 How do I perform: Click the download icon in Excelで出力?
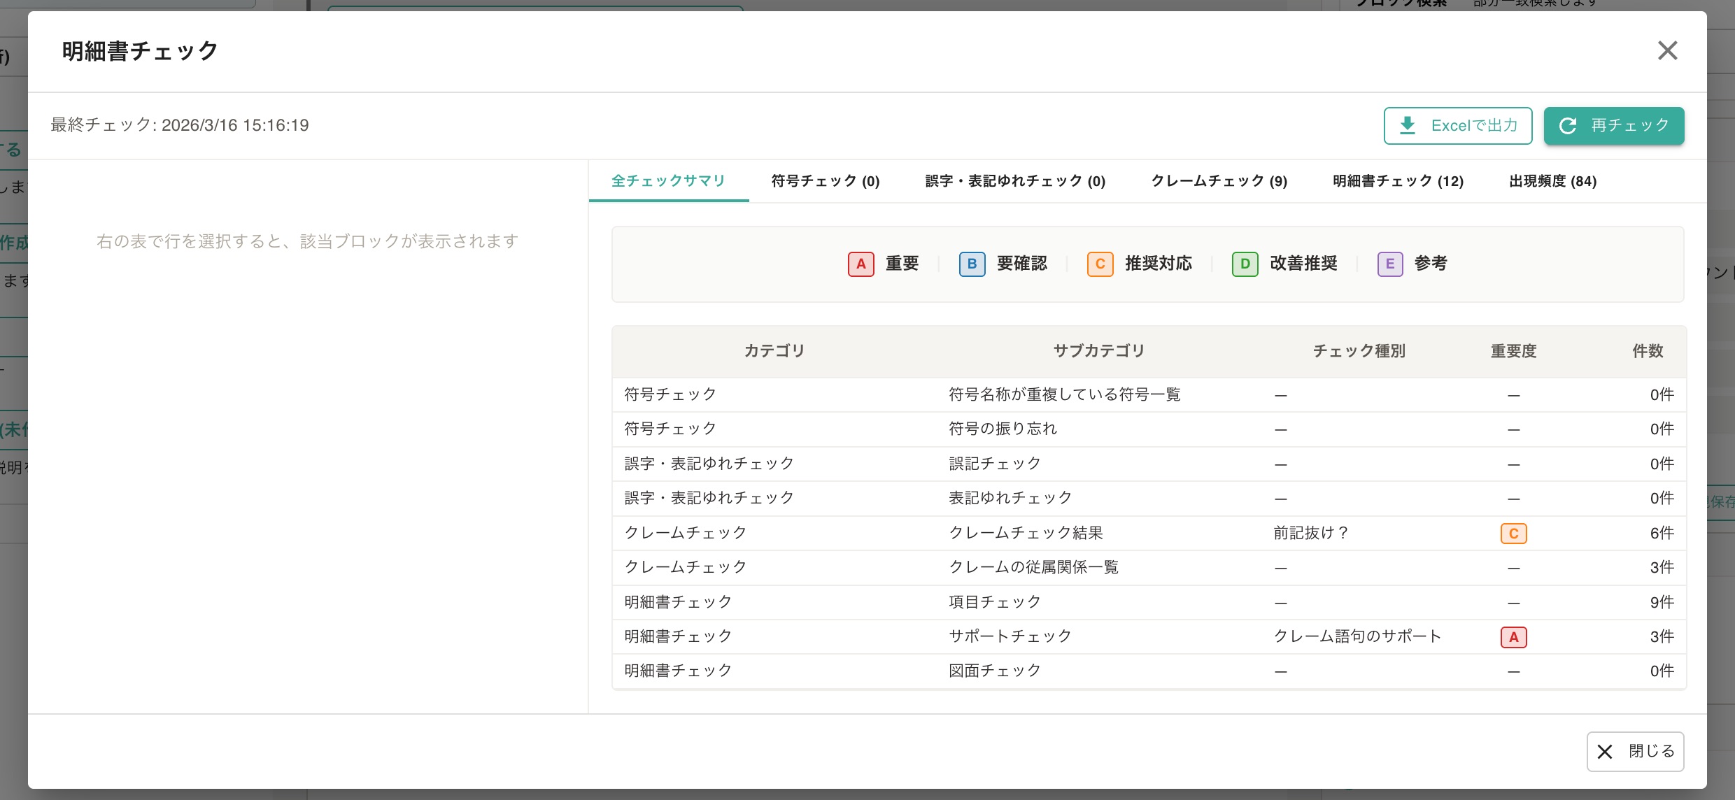(x=1407, y=125)
